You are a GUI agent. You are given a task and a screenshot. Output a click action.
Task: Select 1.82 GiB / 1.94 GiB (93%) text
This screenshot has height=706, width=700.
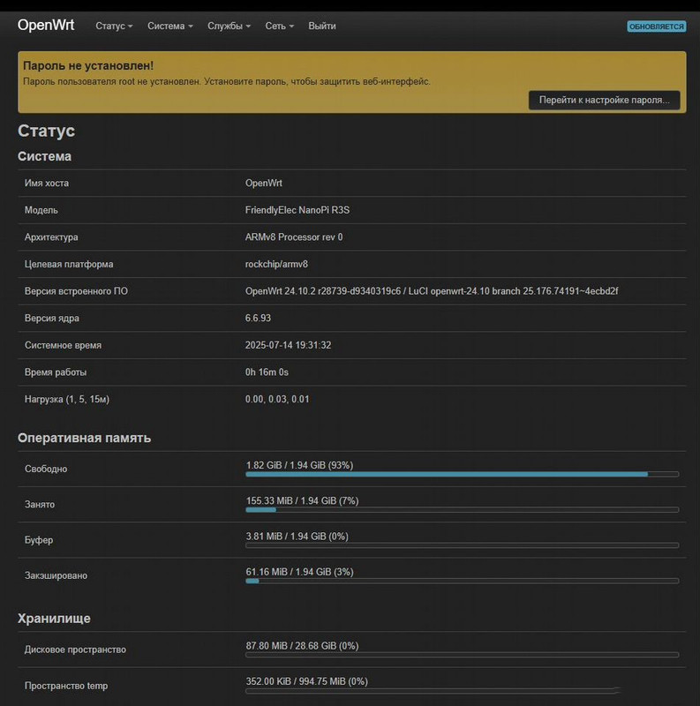pos(299,465)
